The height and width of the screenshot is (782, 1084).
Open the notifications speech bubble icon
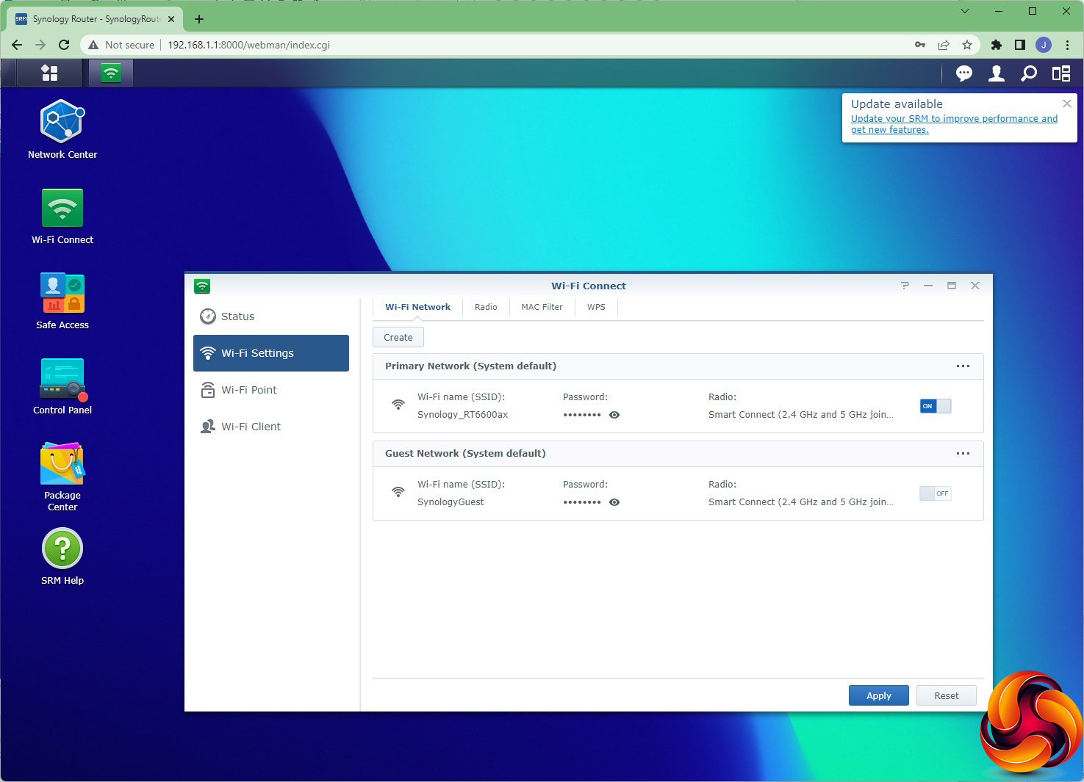coord(964,73)
